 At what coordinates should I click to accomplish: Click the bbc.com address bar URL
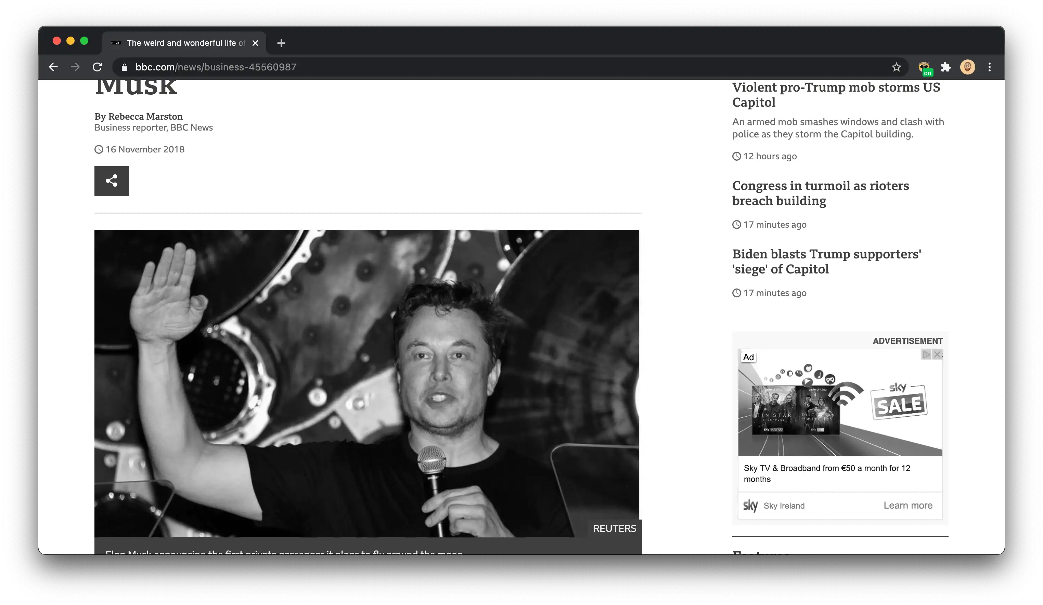pyautogui.click(x=216, y=67)
